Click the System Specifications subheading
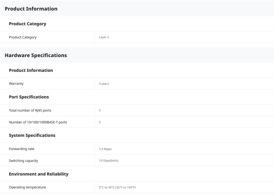 (x=32, y=135)
